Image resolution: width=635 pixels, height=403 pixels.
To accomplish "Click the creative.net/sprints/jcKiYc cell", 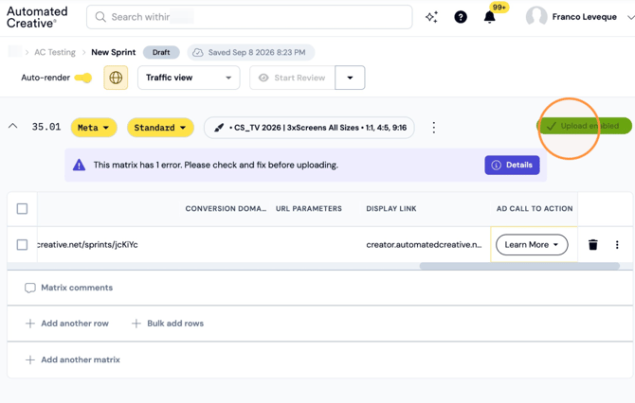I will [x=87, y=245].
